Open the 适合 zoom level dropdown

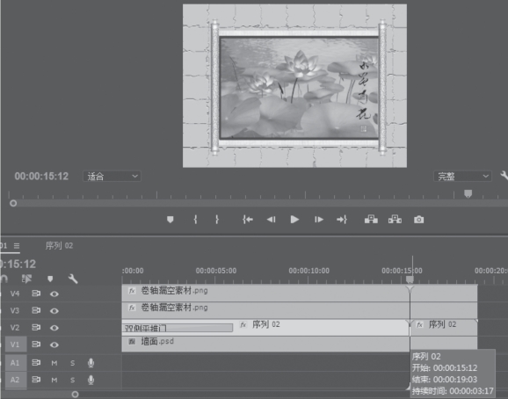point(112,176)
